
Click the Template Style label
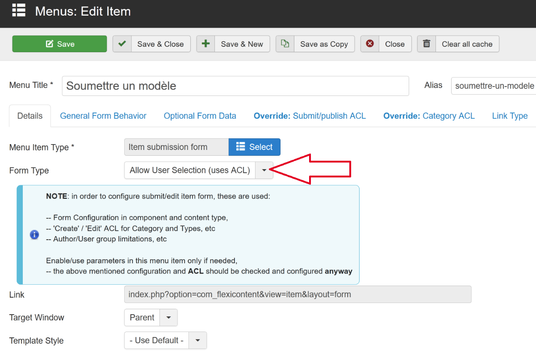tap(36, 340)
